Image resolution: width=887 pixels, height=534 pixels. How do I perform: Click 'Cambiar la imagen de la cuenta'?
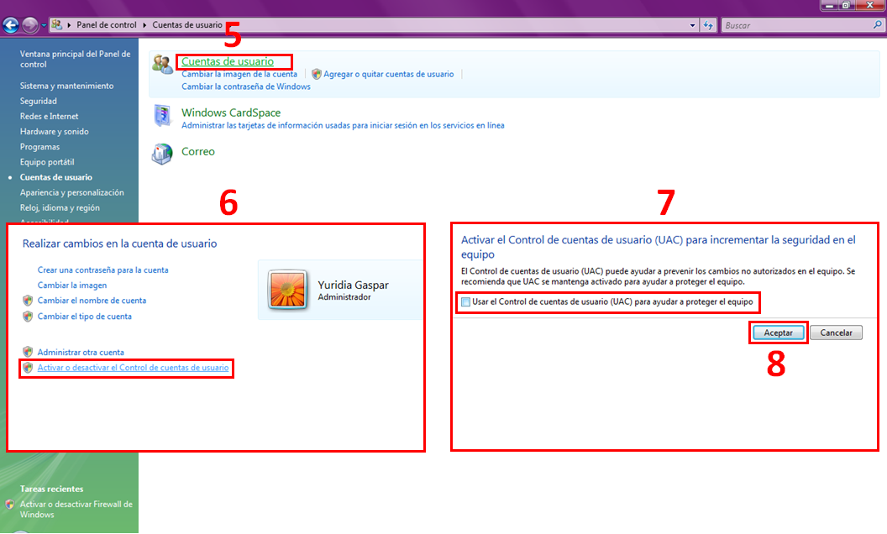(x=239, y=74)
